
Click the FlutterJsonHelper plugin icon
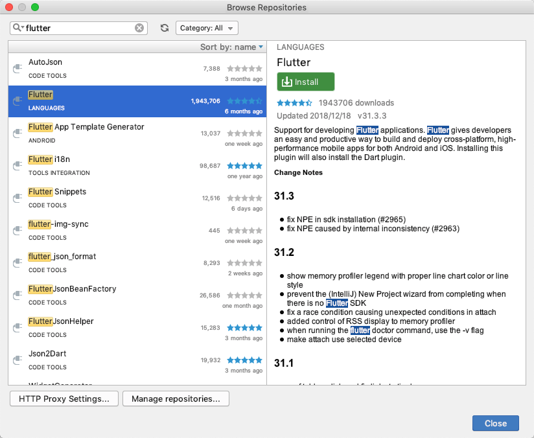point(17,327)
